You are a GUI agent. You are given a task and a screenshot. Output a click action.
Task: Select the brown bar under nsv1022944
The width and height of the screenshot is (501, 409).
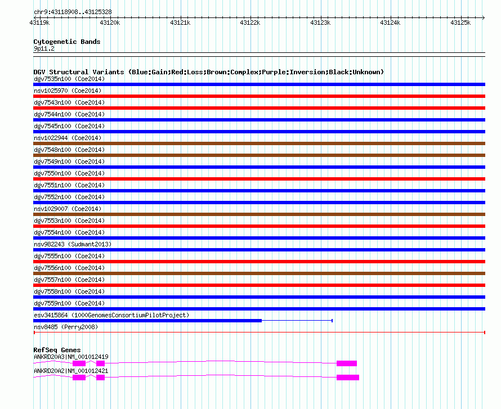point(259,143)
